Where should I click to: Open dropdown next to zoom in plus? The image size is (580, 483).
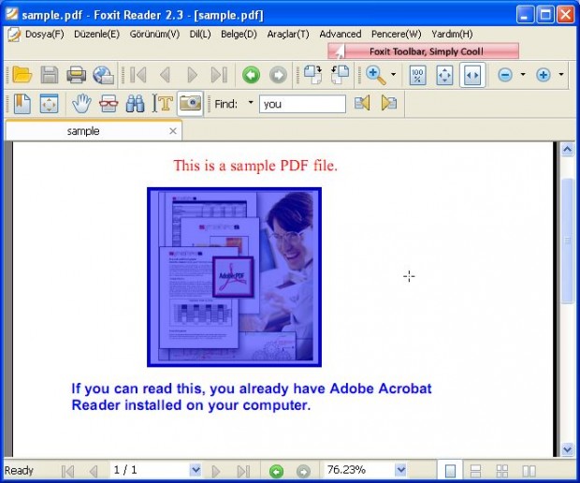[x=561, y=74]
